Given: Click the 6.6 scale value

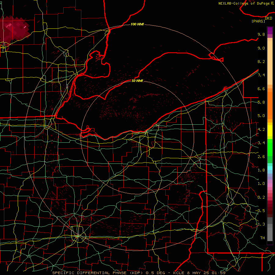Looking at the screenshot, I should pyautogui.click(x=261, y=89).
